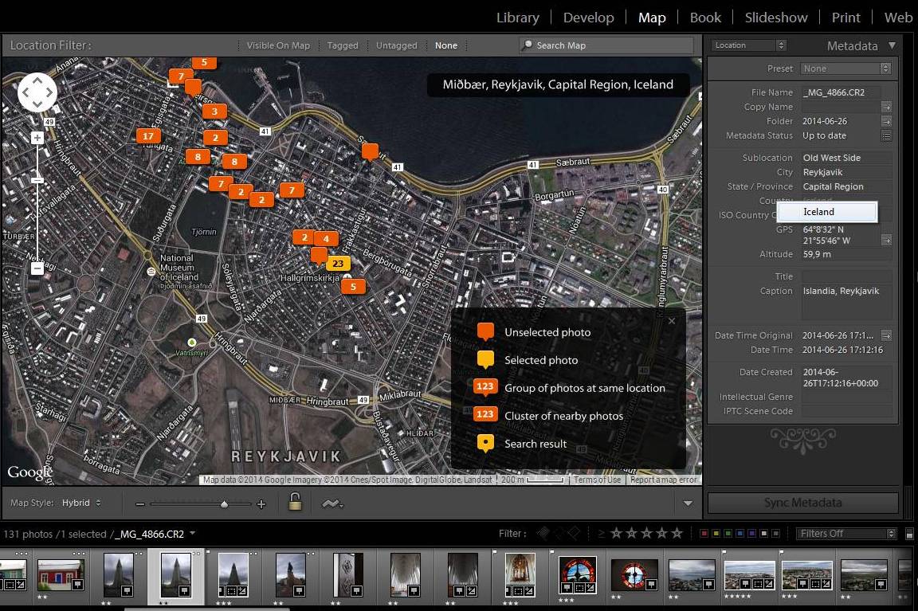The height and width of the screenshot is (611, 918).
Task: Click the orange cluster marker labeled 17
Action: tap(147, 136)
